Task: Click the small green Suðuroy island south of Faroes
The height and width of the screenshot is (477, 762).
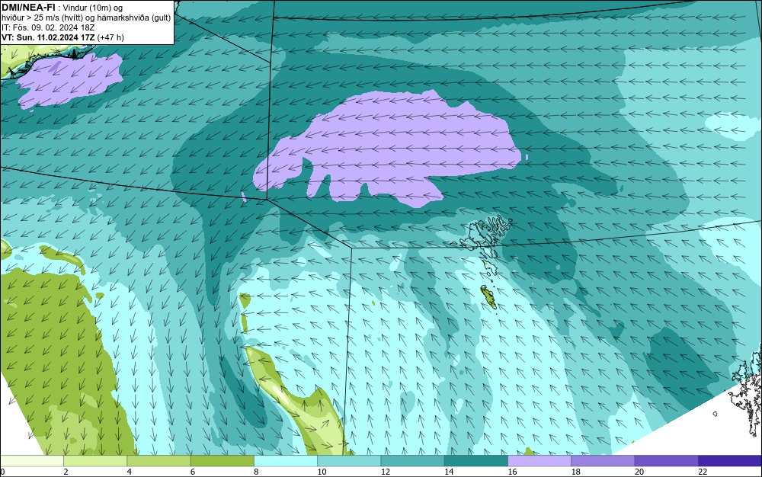Action: tap(488, 297)
